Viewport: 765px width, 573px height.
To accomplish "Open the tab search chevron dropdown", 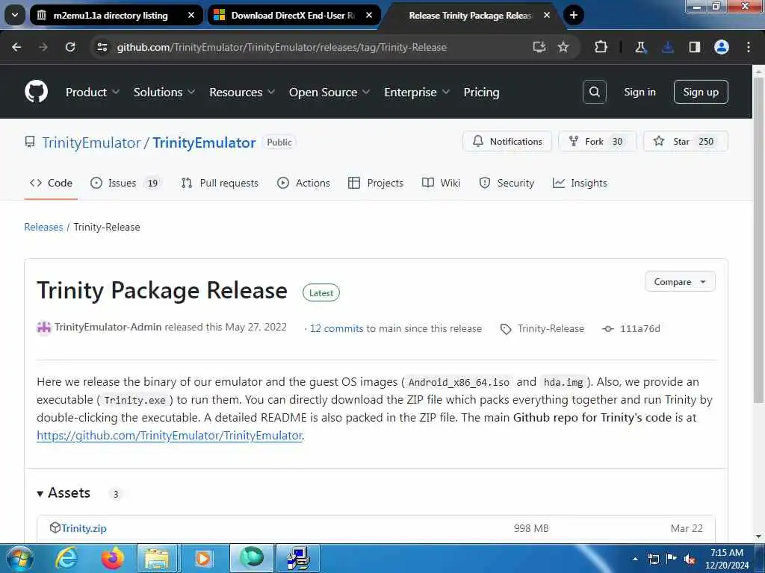I will pos(15,15).
